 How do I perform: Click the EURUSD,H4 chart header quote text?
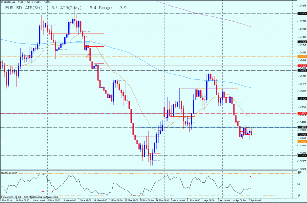(26, 2)
